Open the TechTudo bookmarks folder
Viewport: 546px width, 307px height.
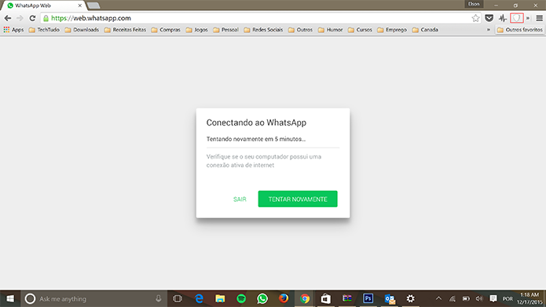(x=44, y=30)
